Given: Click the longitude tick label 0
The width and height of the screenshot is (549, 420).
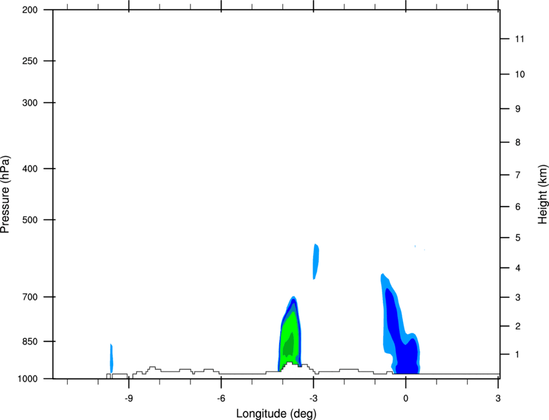Looking at the screenshot, I should [x=406, y=399].
